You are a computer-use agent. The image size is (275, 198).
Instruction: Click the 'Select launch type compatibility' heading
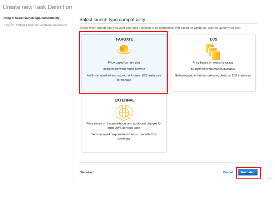(x=112, y=20)
